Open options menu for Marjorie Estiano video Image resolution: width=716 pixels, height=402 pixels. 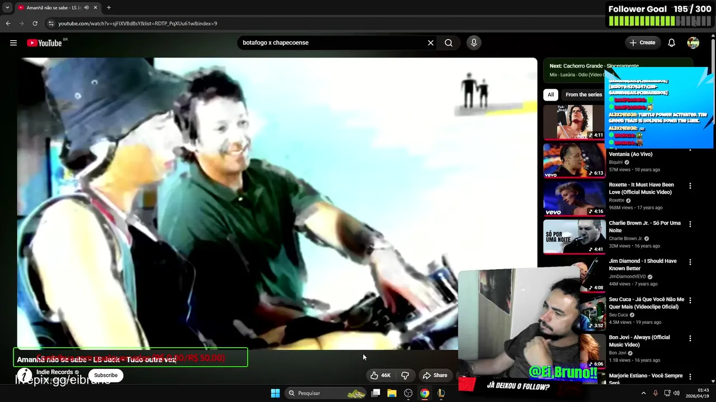(x=690, y=376)
